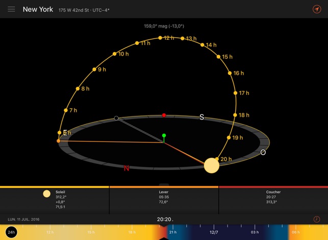Select the 18 h sun position marker
This screenshot has width=328, height=240.
pos(235,115)
